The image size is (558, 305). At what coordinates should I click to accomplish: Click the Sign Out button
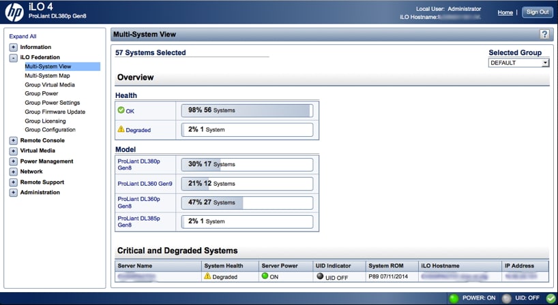(x=538, y=12)
